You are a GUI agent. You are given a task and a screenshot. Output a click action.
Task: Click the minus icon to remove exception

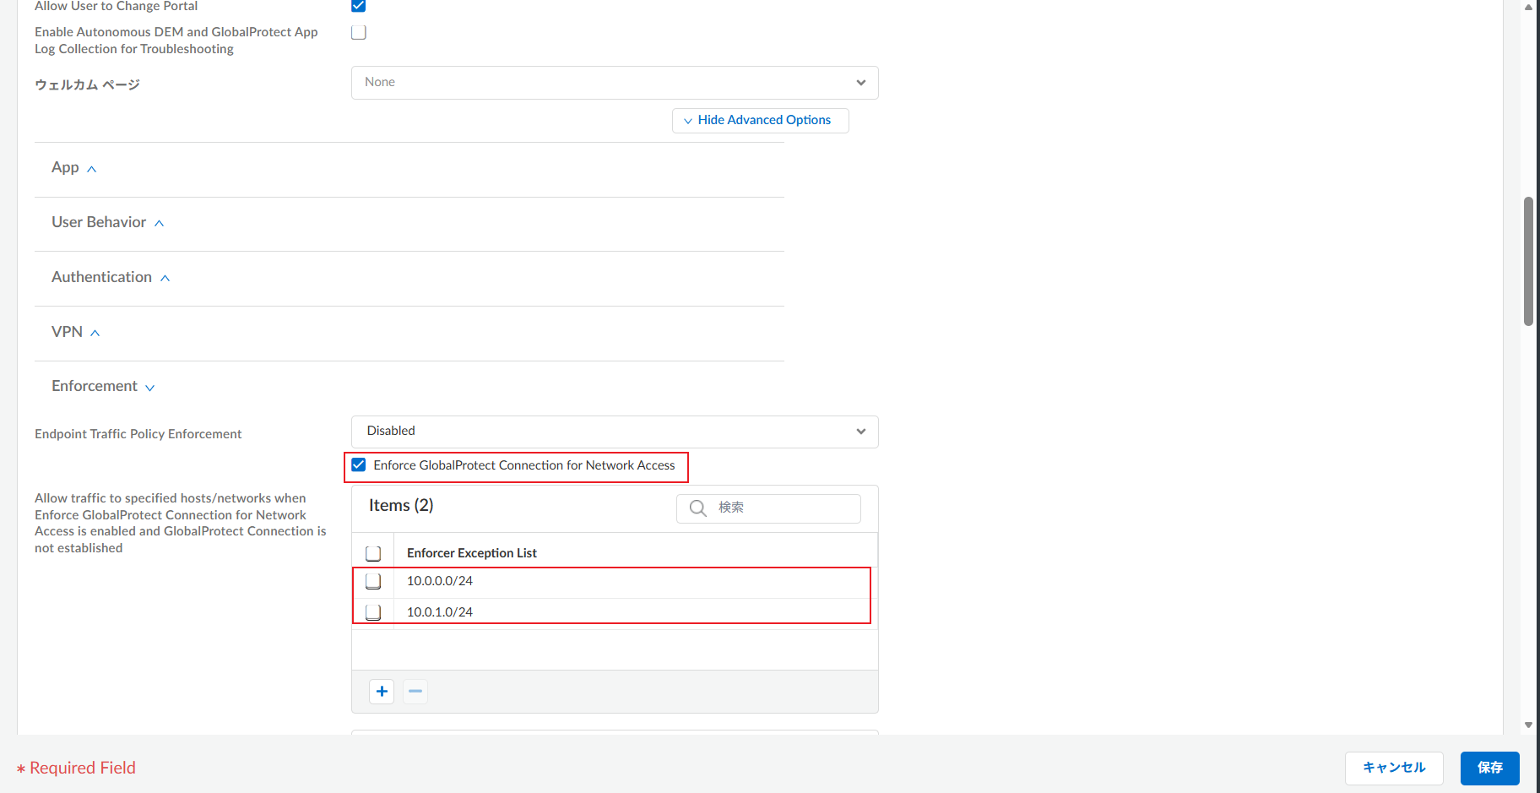[x=415, y=692]
